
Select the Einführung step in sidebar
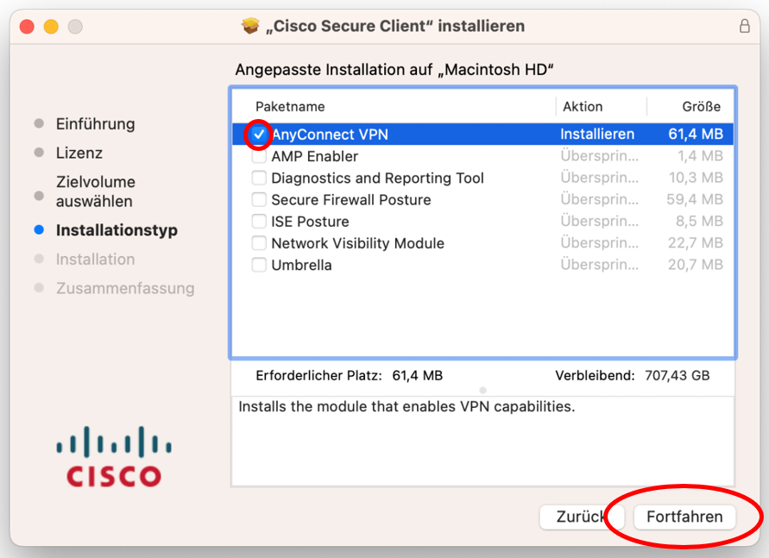pyautogui.click(x=95, y=124)
